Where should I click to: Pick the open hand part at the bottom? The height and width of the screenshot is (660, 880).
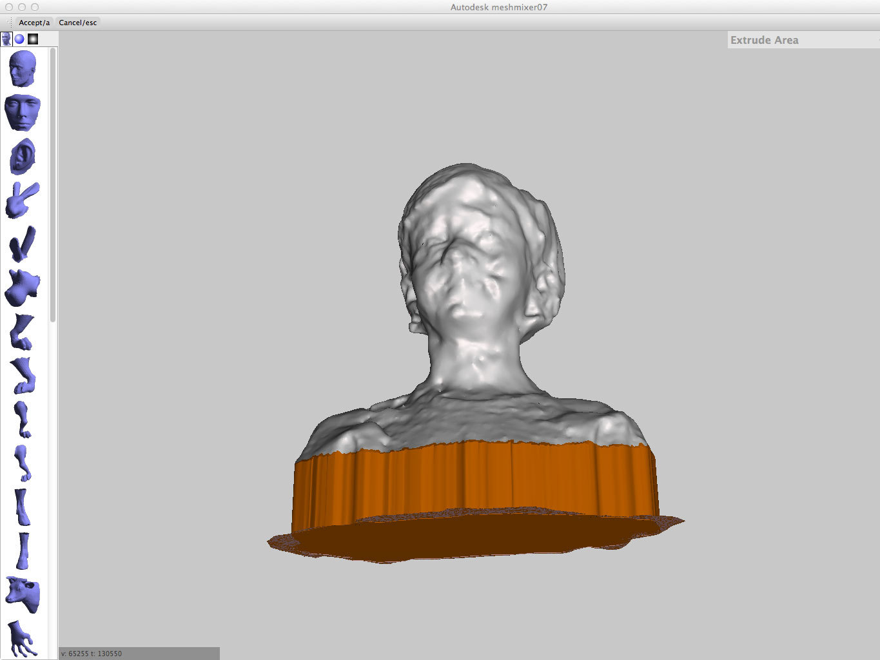[x=23, y=638]
